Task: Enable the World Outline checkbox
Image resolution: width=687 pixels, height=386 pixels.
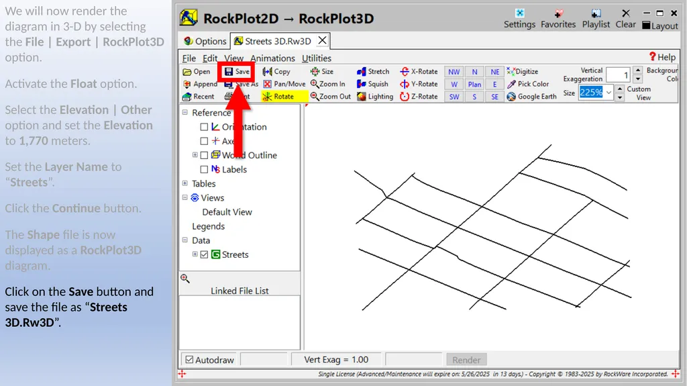Action: point(204,155)
